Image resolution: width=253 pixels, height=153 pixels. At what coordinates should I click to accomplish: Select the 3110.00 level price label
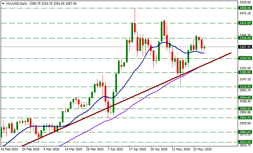pos(245,87)
